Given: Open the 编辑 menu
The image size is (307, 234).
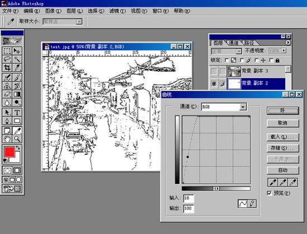Looking at the screenshot, I should pyautogui.click(x=31, y=11).
